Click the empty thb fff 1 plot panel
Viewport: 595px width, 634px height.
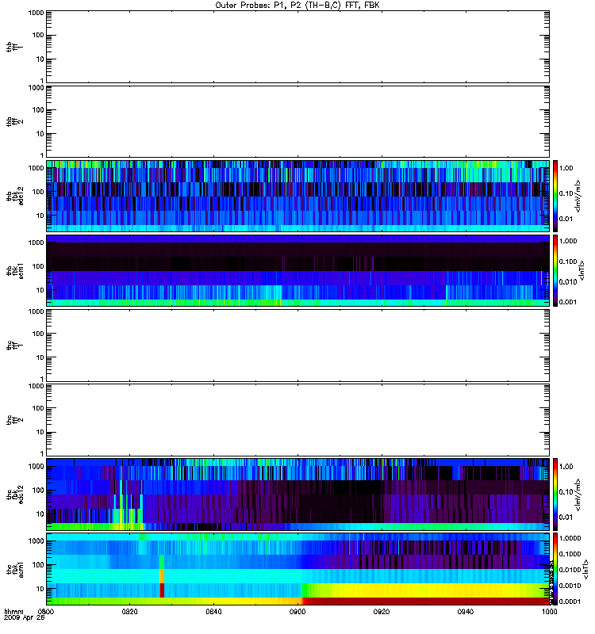tap(297, 47)
